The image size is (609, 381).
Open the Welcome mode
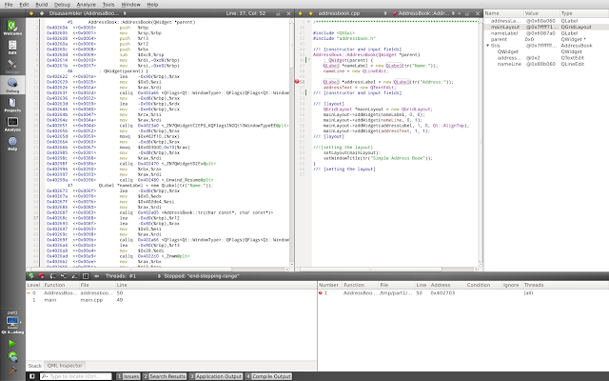12,28
